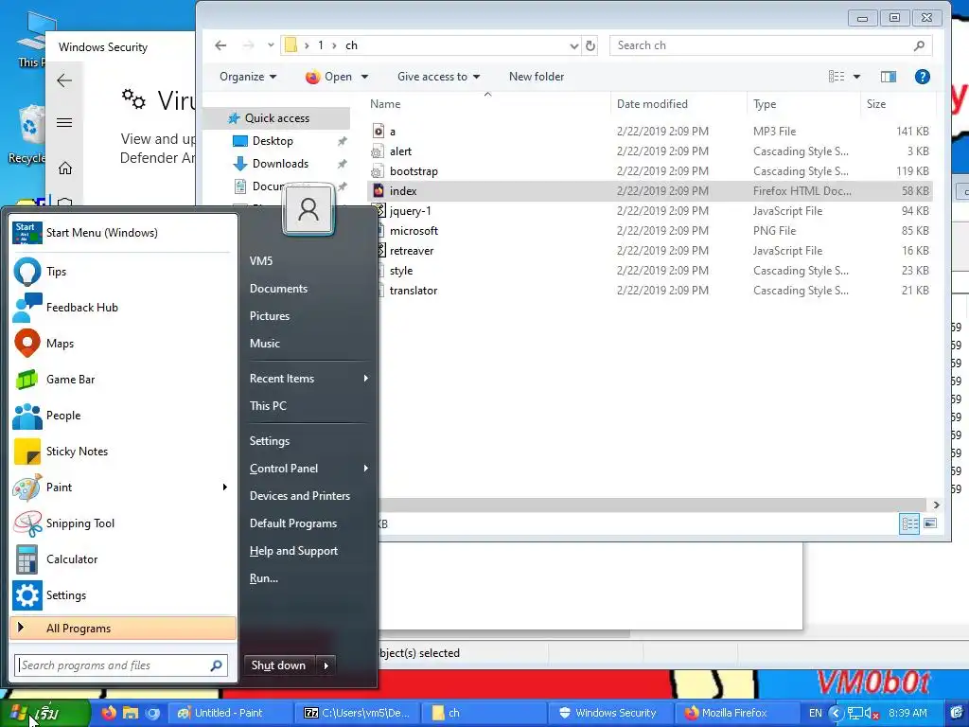Switch to large icons view button
This screenshot has width=969, height=727.
coord(930,524)
